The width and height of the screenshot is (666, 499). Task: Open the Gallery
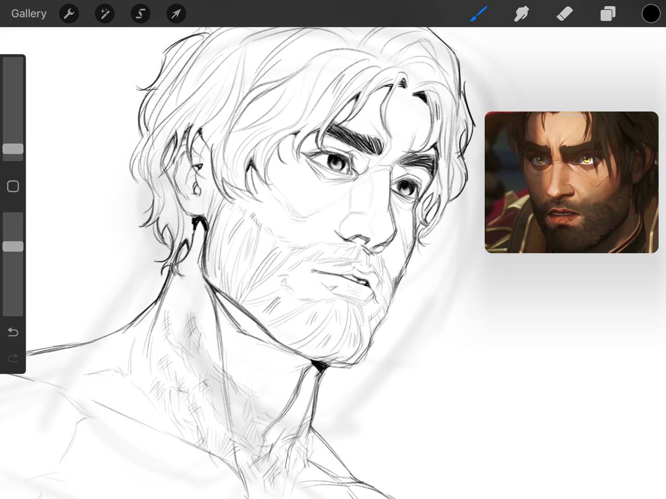coord(29,14)
